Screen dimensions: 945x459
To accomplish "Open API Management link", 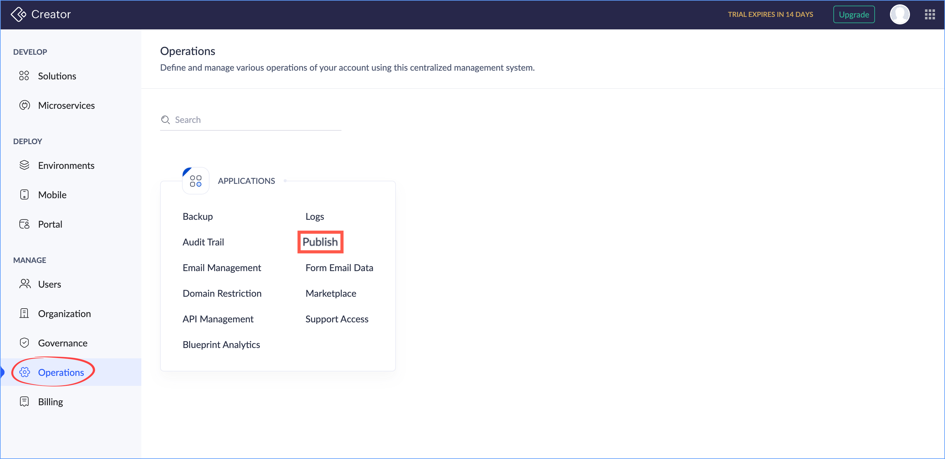I will click(218, 319).
